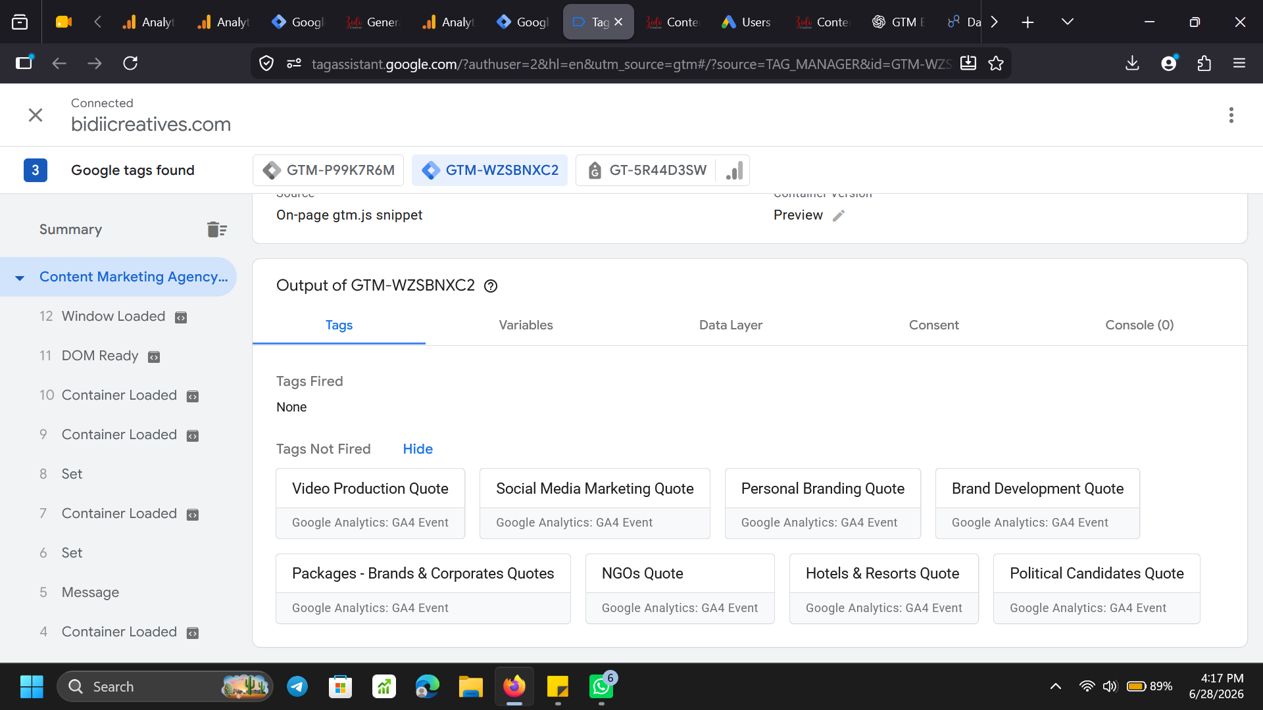Go back to the previous page
Image resolution: width=1263 pixels, height=710 pixels.
tap(59, 63)
